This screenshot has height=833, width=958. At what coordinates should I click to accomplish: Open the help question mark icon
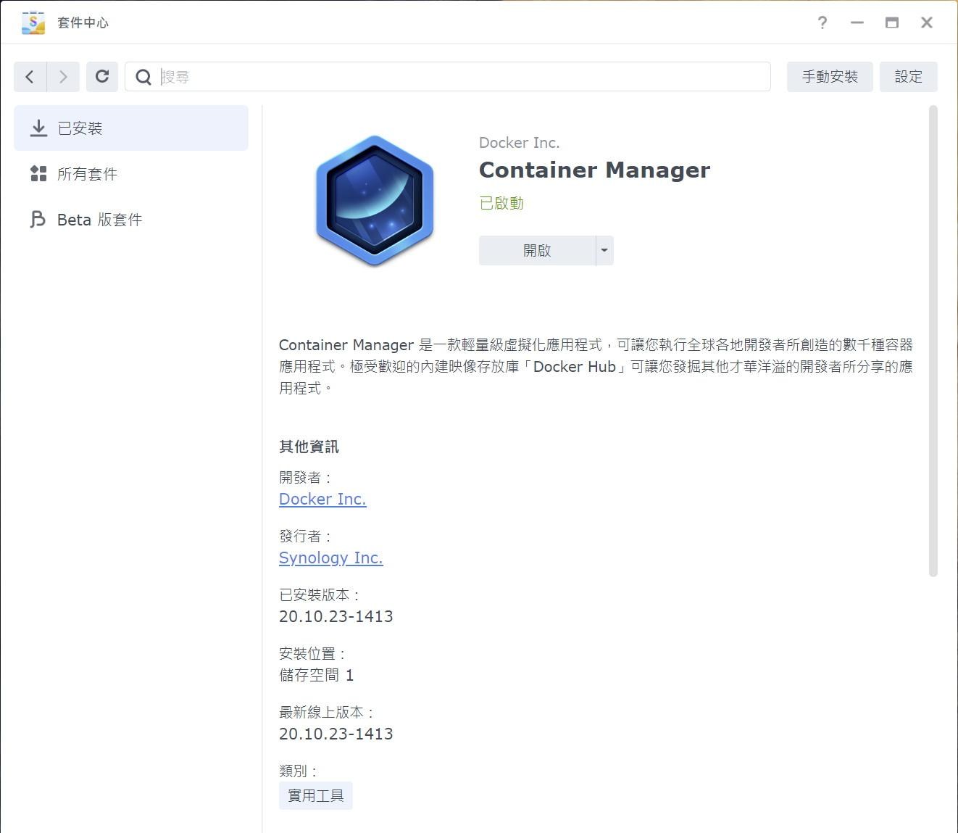click(x=822, y=22)
